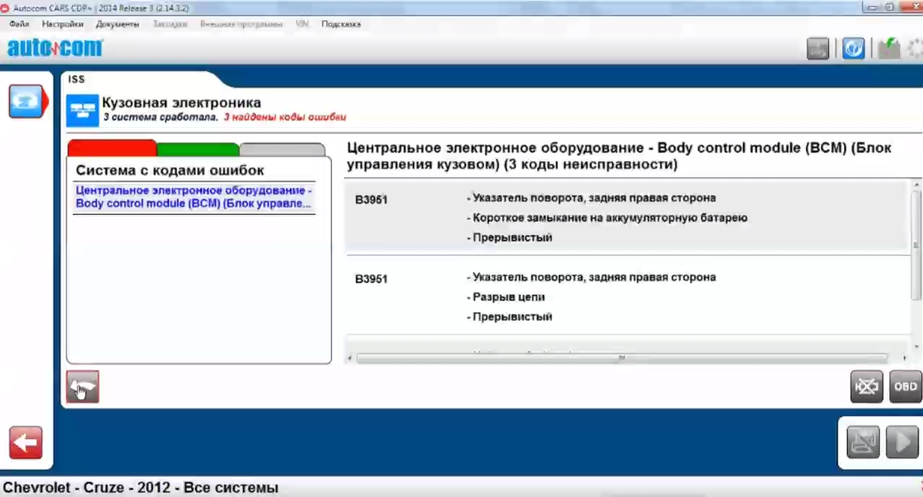Click the blue help information icon
This screenshot has height=497, width=923.
tap(853, 48)
